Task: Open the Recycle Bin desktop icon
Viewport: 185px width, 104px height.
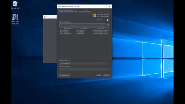Action: click(x=15, y=5)
